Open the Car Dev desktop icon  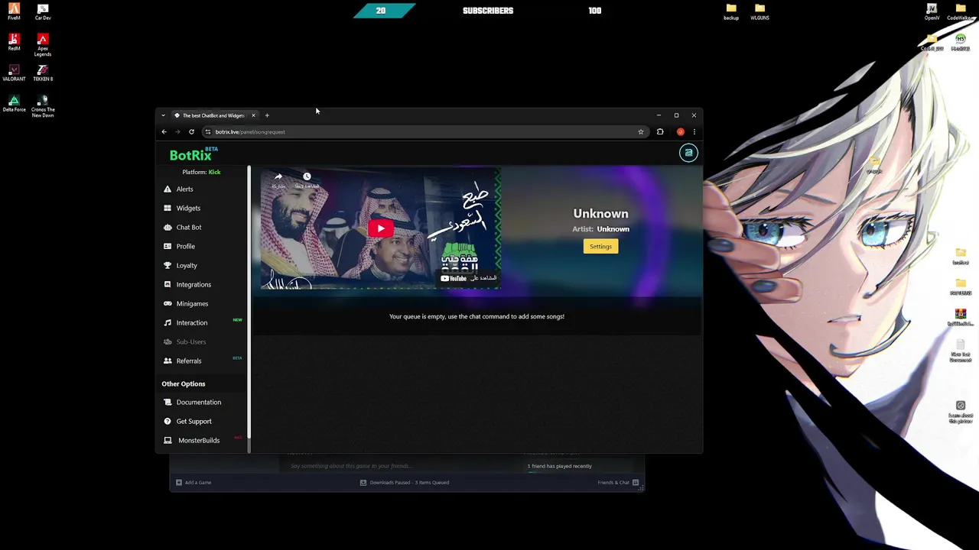(x=43, y=12)
